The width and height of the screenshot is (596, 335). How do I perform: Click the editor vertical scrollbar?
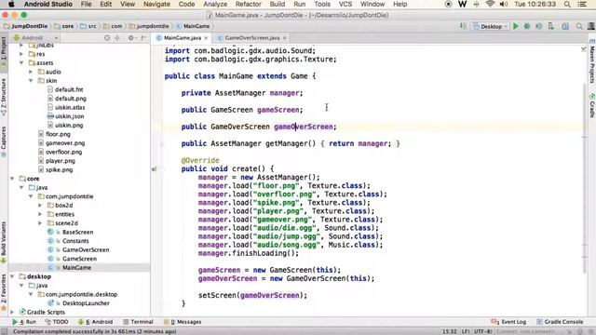[584, 178]
